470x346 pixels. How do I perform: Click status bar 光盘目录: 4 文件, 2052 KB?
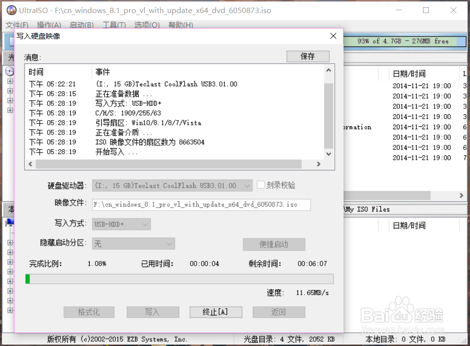[x=289, y=339]
